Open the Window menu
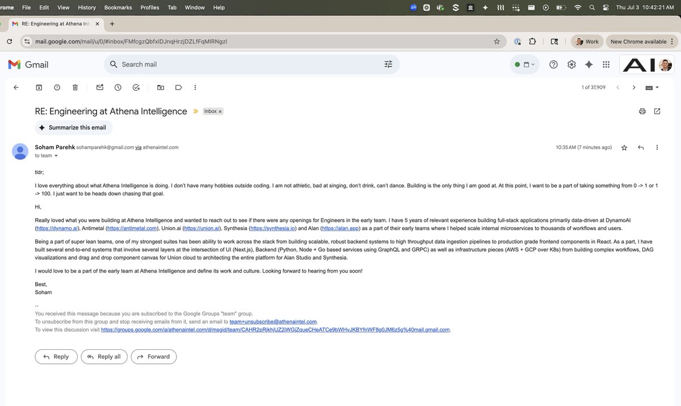Viewport: 681px width, 406px height. click(x=195, y=7)
